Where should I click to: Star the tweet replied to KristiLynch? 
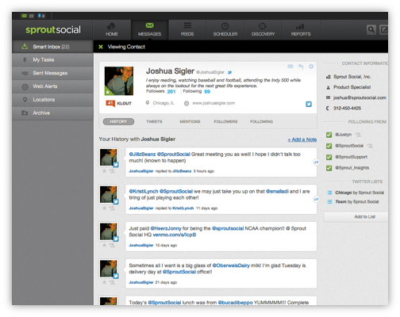pos(105,208)
